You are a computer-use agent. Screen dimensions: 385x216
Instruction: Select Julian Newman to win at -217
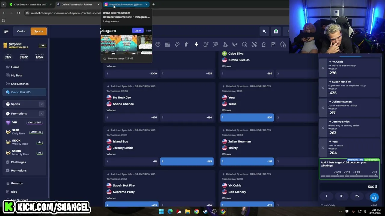(247, 161)
